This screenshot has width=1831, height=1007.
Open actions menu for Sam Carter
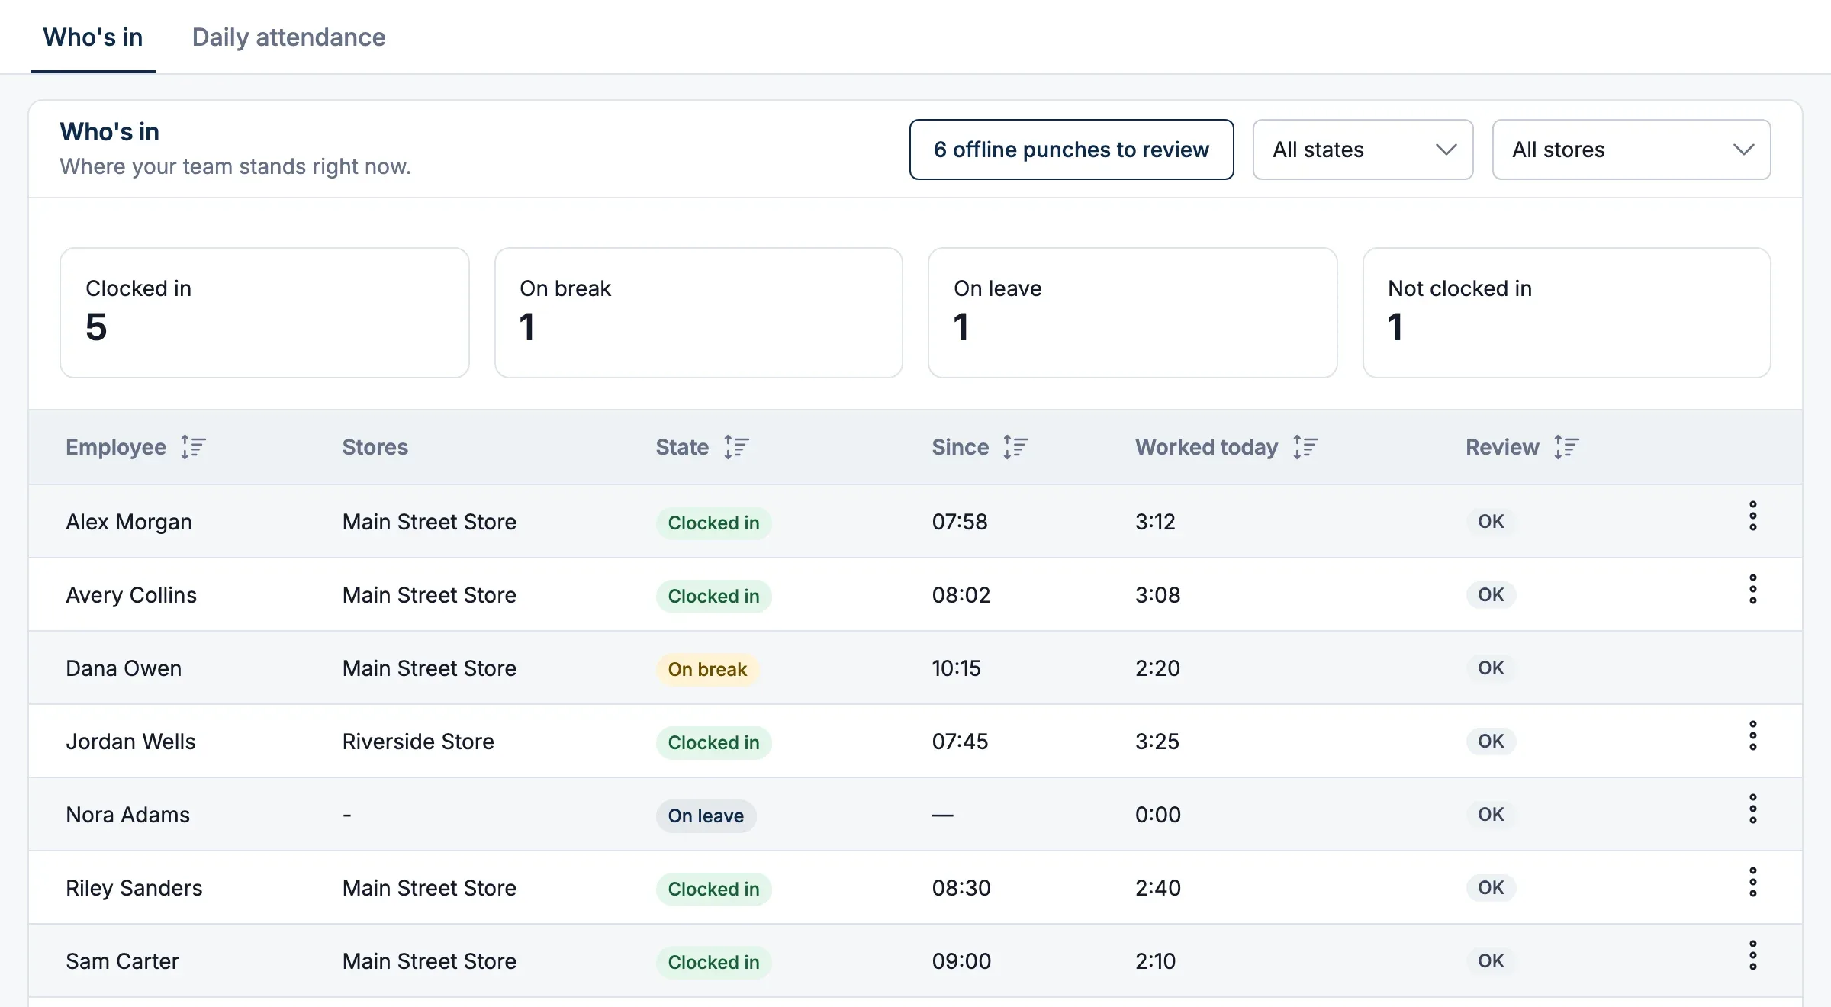coord(1753,956)
